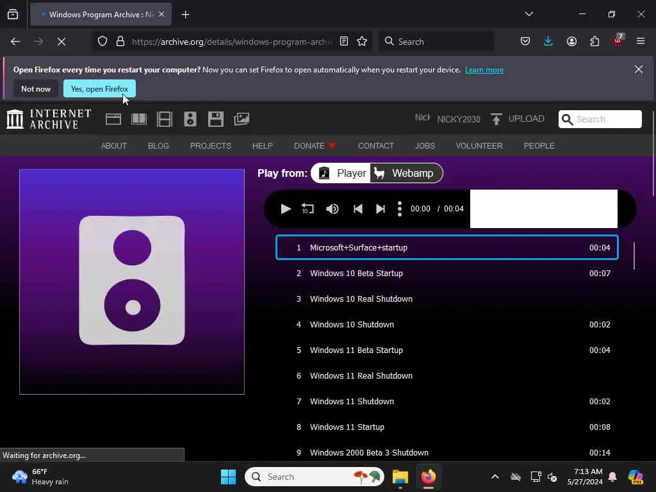The height and width of the screenshot is (492, 656).
Task: Skip to previous track
Action: tap(357, 209)
